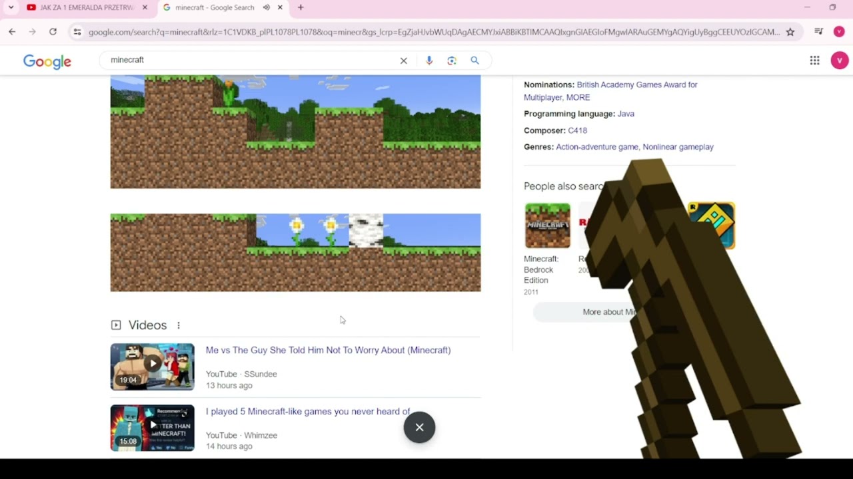Screen dimensions: 853x479
Task: Click the upper Minecraft game scene with trees
Action: tap(295, 132)
